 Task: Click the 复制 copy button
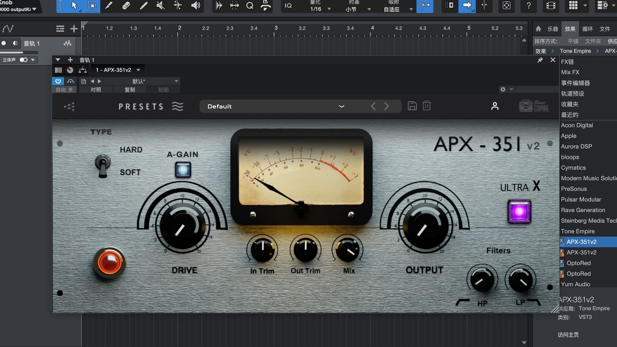pyautogui.click(x=130, y=90)
